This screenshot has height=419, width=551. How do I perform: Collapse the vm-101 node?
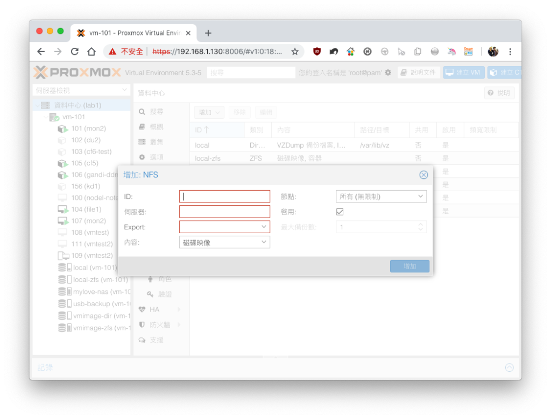coord(46,117)
